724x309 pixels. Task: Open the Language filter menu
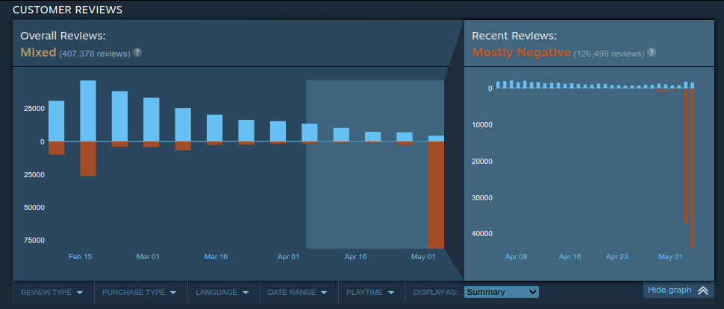(x=222, y=292)
